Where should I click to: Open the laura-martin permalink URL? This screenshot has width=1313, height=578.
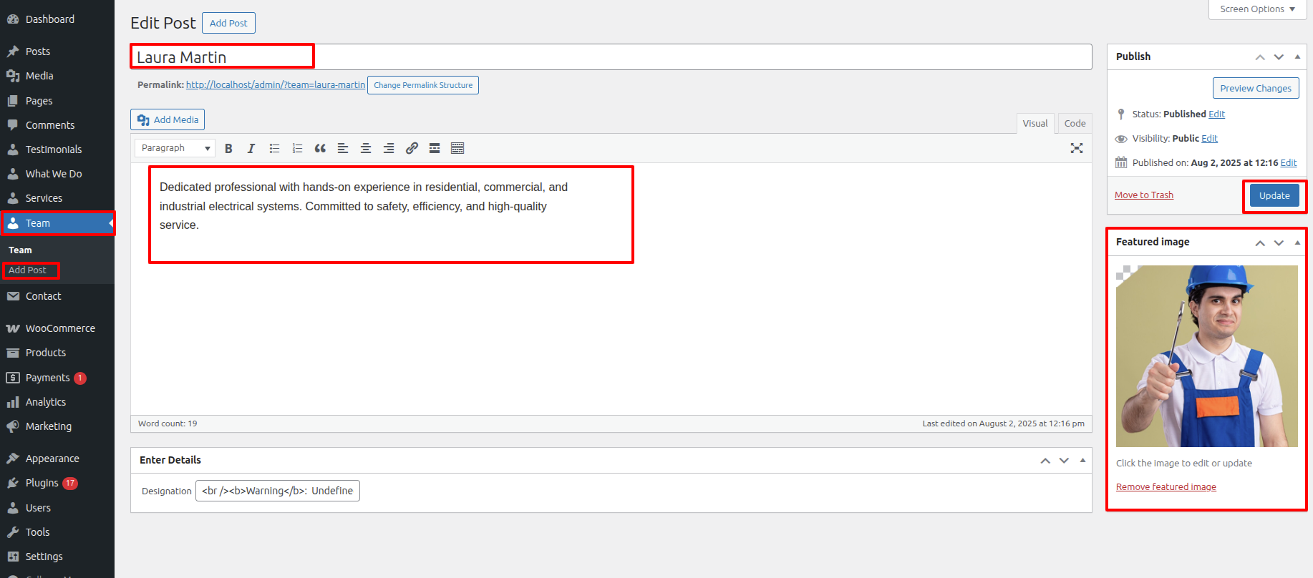[x=276, y=84]
